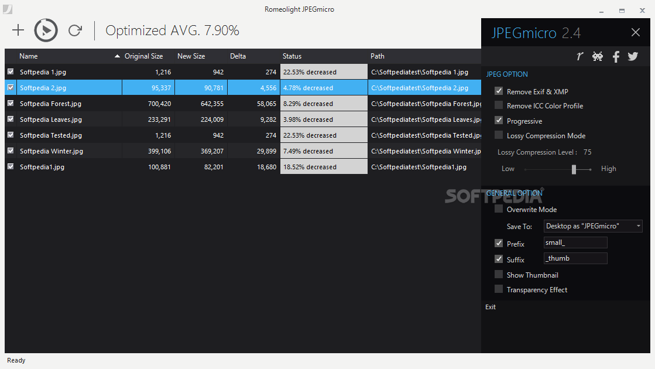Screen dimensions: 655x369
Task: Start optimization with the play button
Action: (46, 30)
